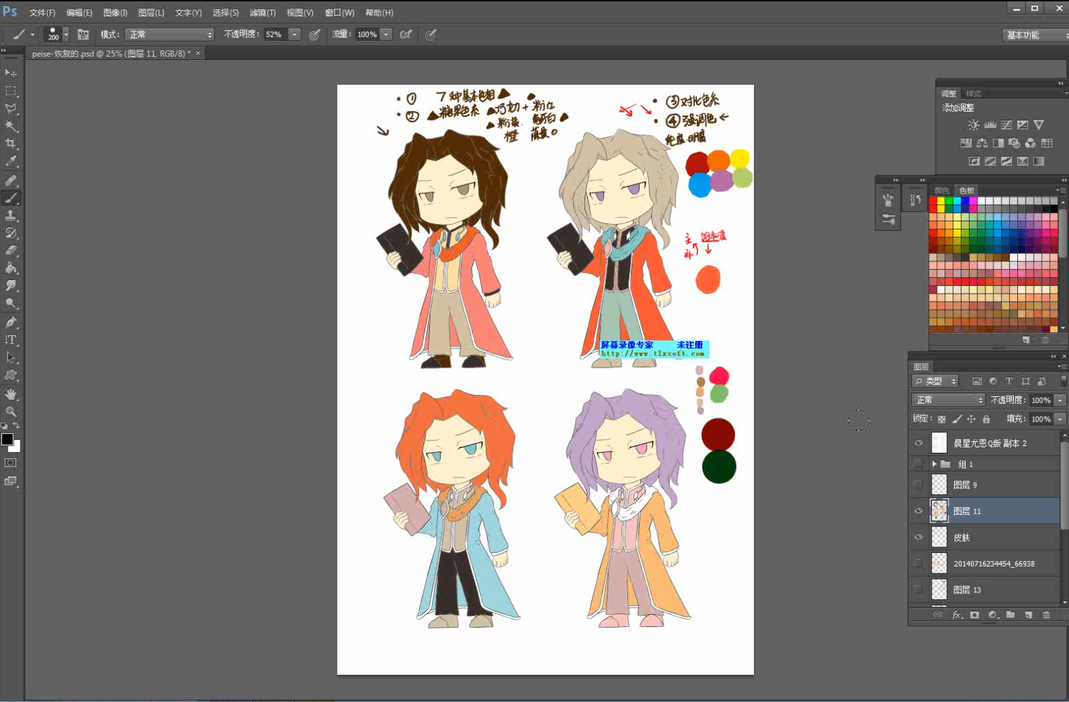Open the 文件(F) menu

(42, 13)
